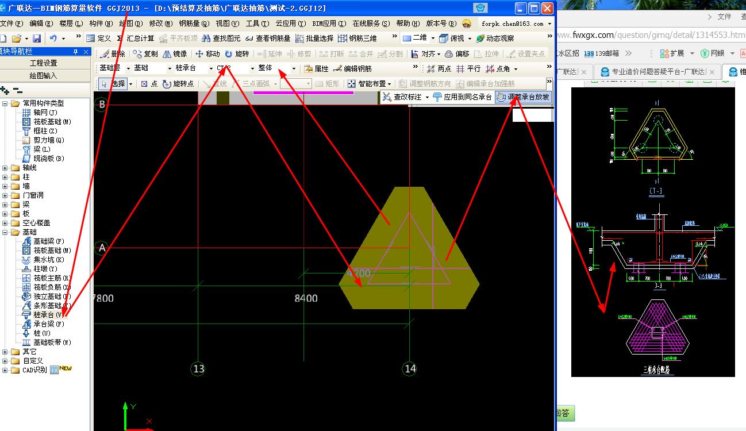Expand CAD识别 tree node
This screenshot has width=746, height=431.
point(5,370)
